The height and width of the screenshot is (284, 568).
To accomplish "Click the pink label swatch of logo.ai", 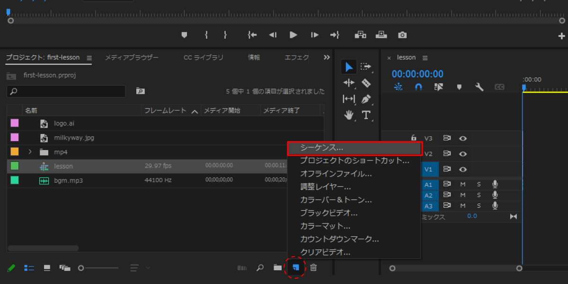I will (x=15, y=123).
